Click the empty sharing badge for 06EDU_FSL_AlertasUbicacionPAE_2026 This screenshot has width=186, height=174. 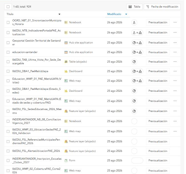click(x=134, y=151)
